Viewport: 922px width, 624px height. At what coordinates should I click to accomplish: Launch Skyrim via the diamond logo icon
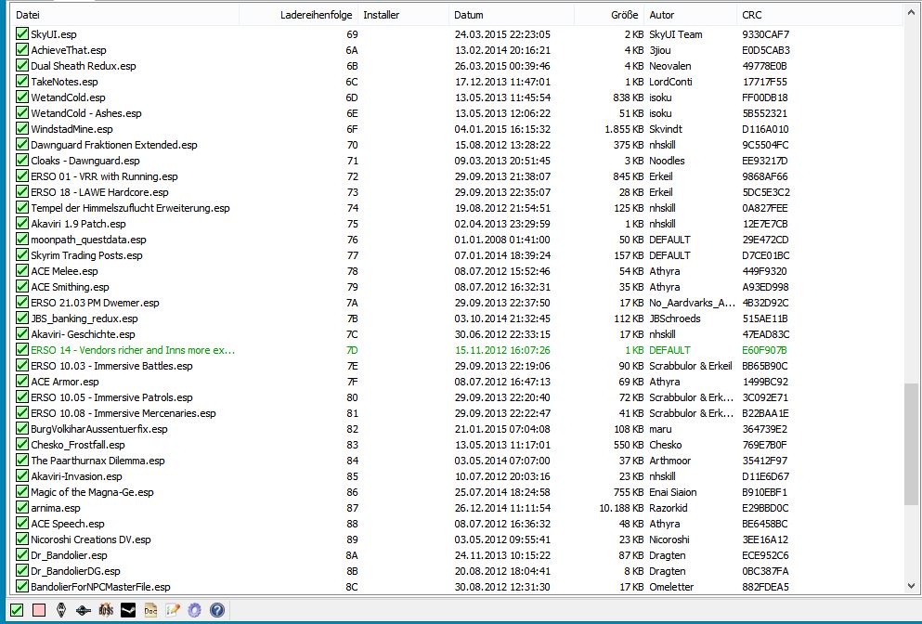[60, 610]
